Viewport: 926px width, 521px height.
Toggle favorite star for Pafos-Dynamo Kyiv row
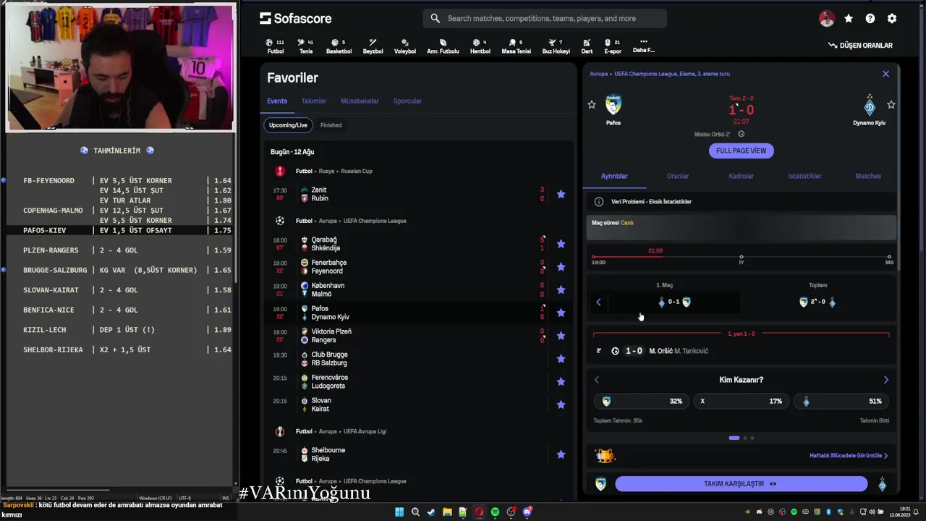tap(561, 313)
